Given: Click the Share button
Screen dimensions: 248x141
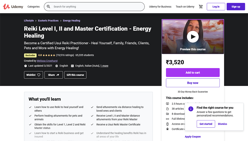Looking at the screenshot, I should pos(54,75).
